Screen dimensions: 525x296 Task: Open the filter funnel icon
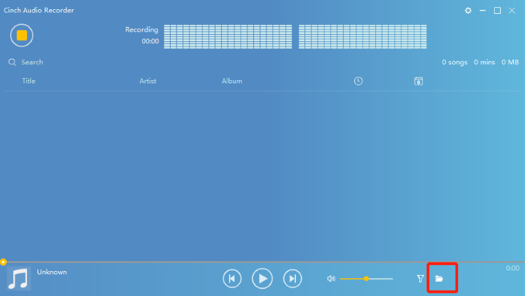coord(421,279)
